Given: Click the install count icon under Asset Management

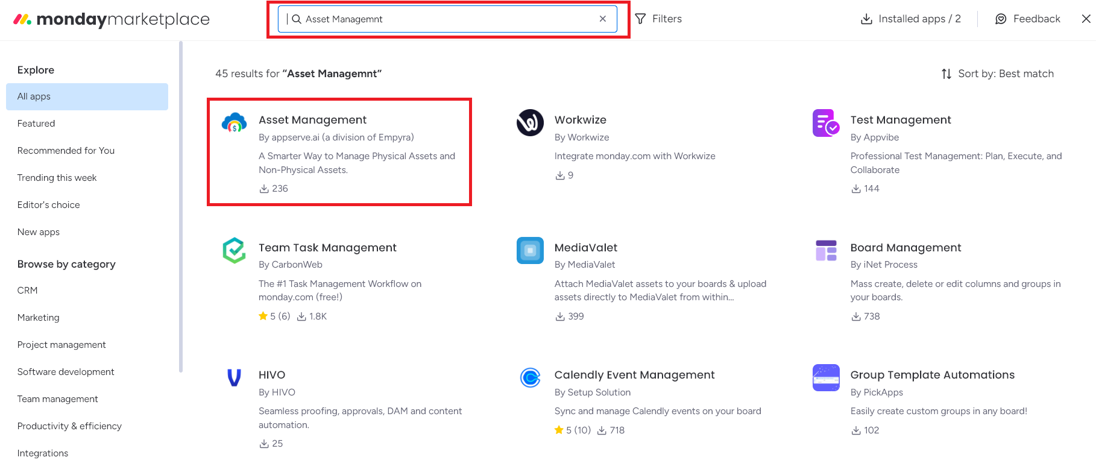Looking at the screenshot, I should [264, 189].
